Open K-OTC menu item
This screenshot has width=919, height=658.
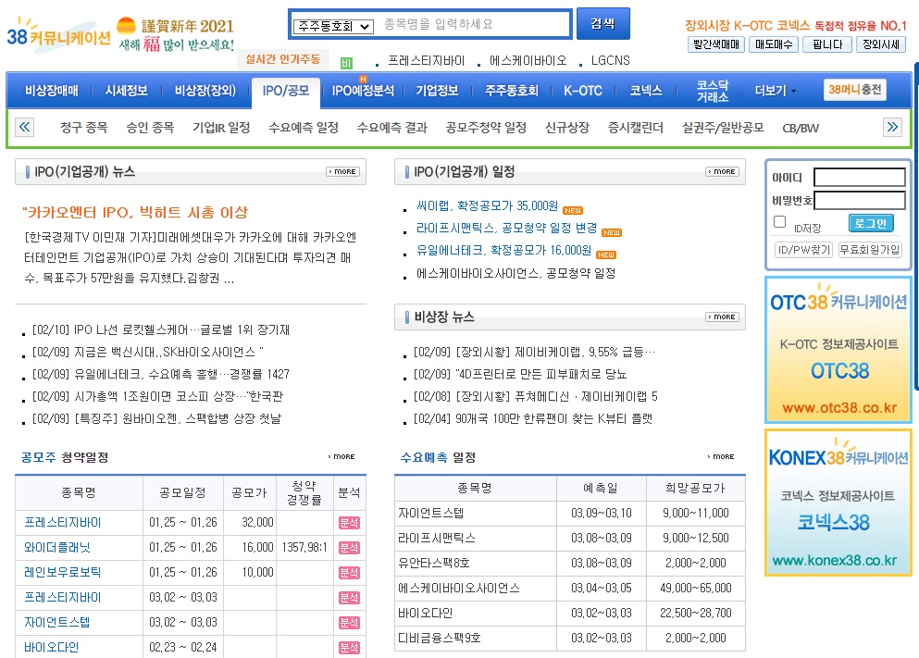point(582,91)
